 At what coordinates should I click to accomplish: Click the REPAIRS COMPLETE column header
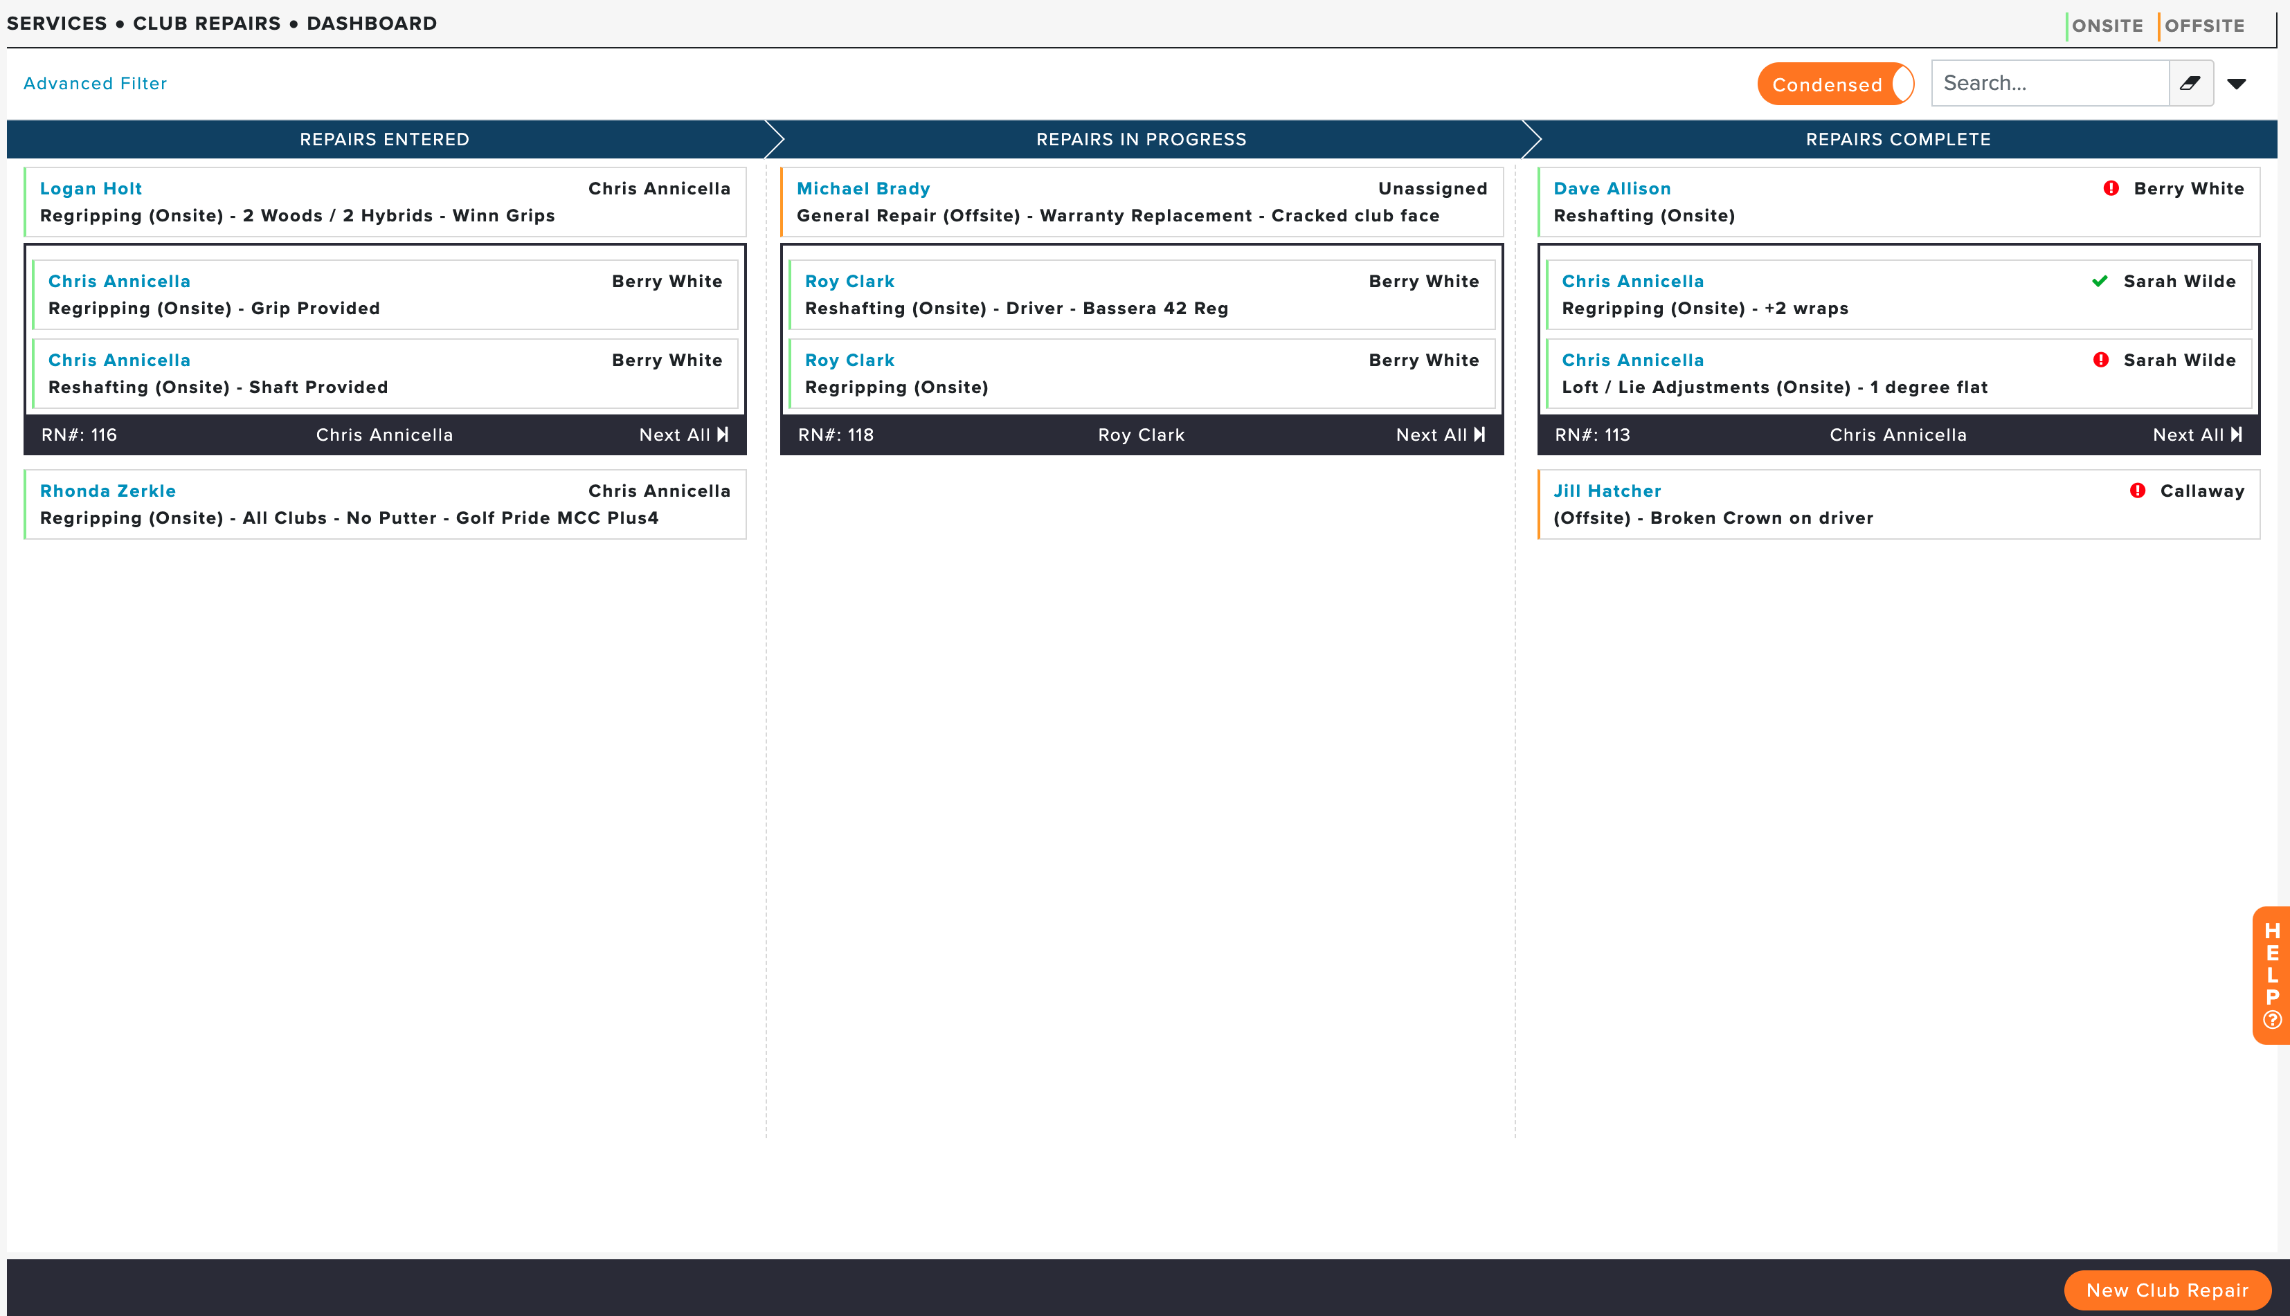[1899, 139]
